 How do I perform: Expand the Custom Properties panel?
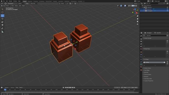(x=148, y=81)
